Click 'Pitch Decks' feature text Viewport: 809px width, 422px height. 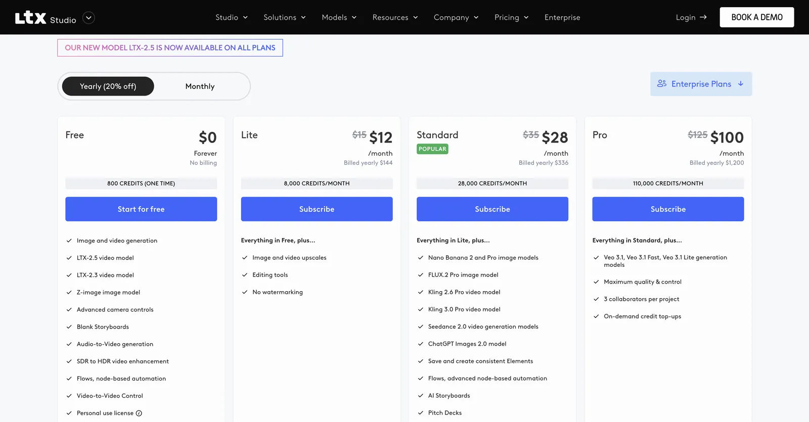click(445, 413)
